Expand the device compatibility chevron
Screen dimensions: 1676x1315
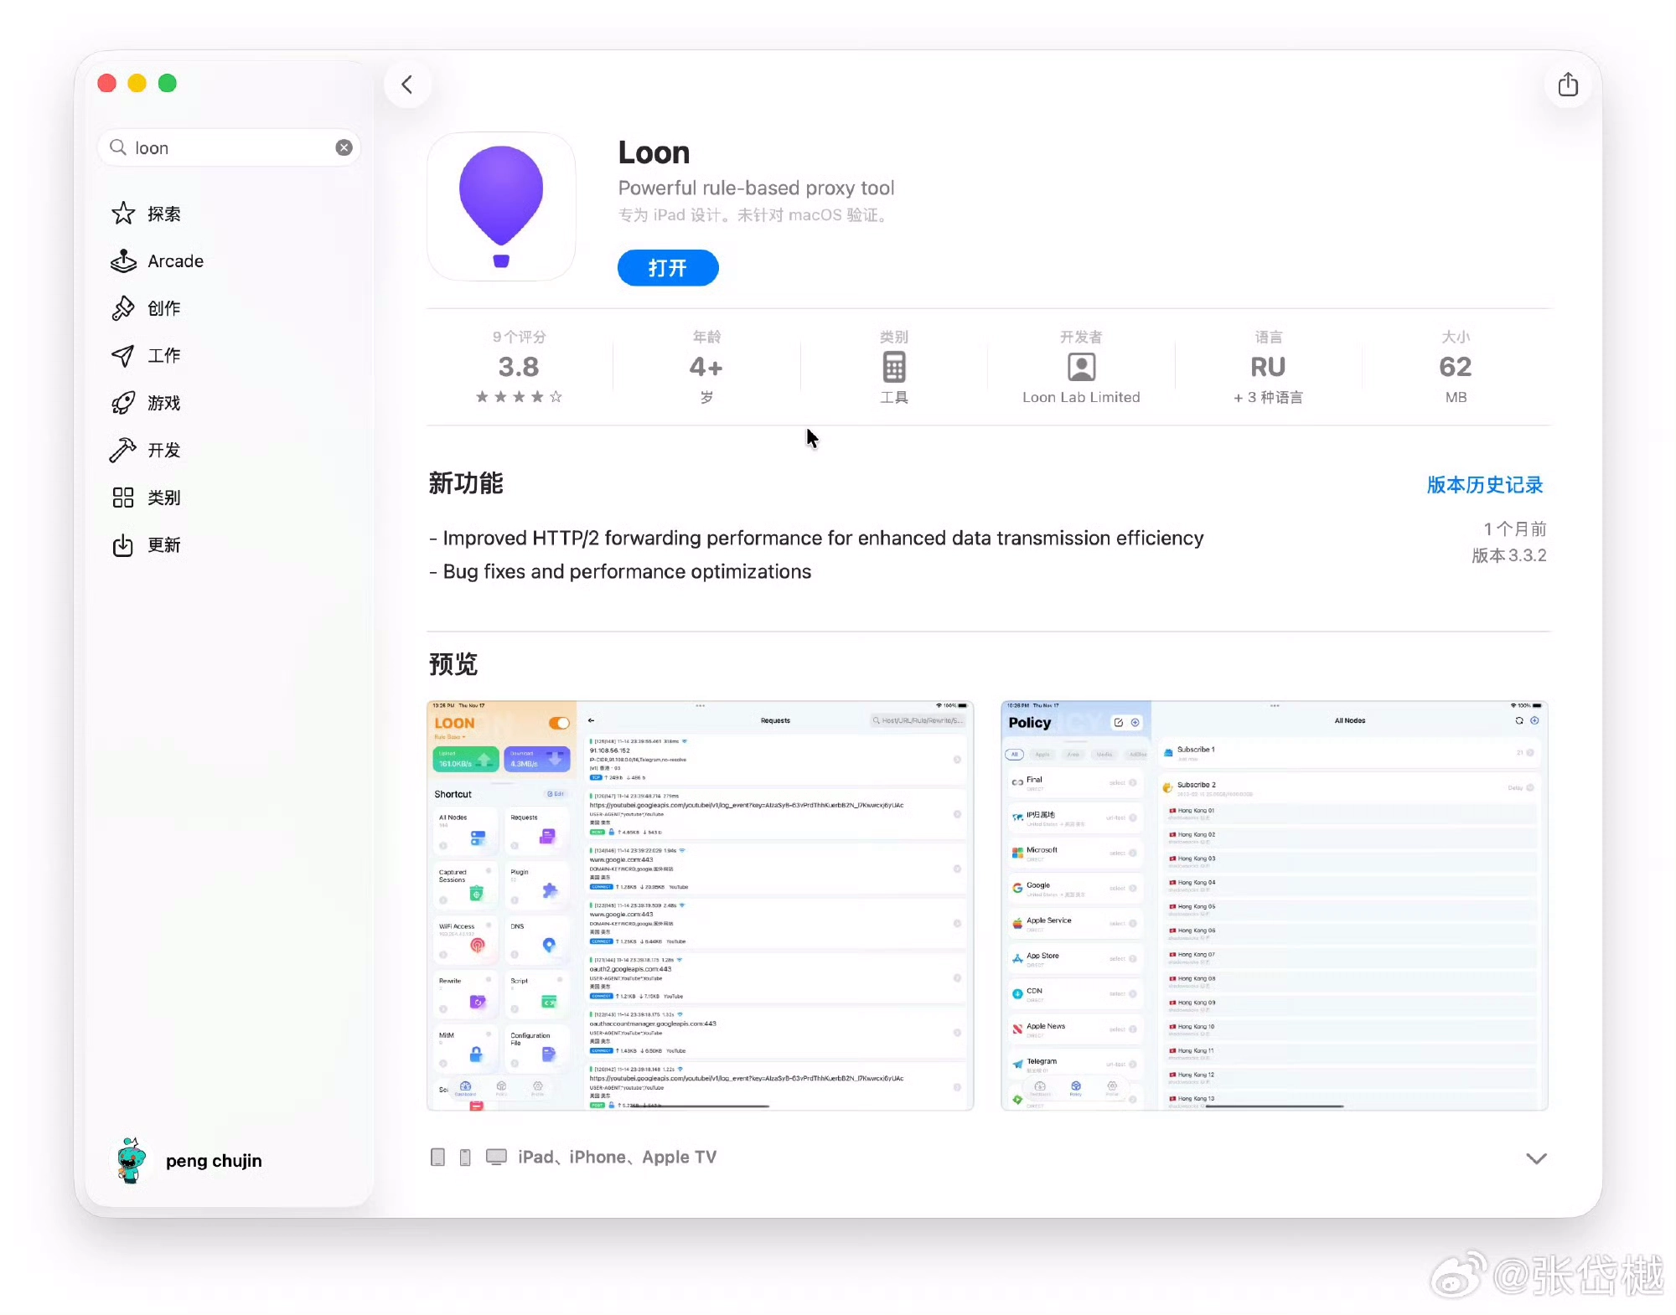pyautogui.click(x=1536, y=1158)
